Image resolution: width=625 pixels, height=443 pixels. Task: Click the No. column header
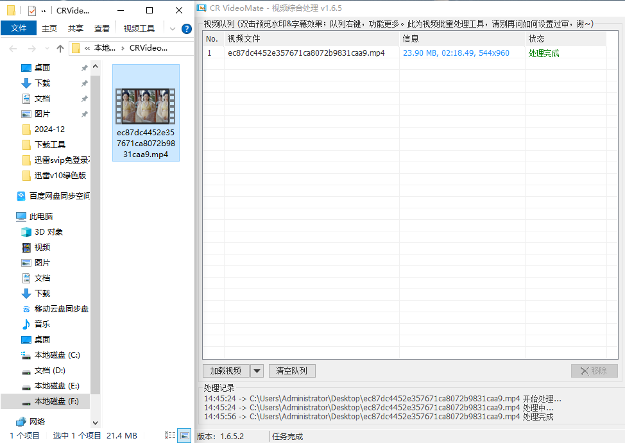[x=214, y=39]
